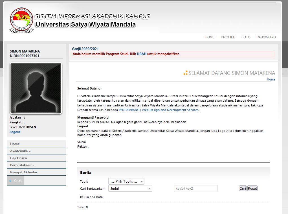Image resolution: width=288 pixels, height=214 pixels.
Task: Log out using the sidebar Logout link
Action: (15, 132)
